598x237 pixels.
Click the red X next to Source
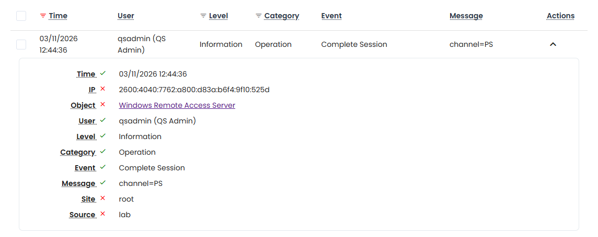103,214
